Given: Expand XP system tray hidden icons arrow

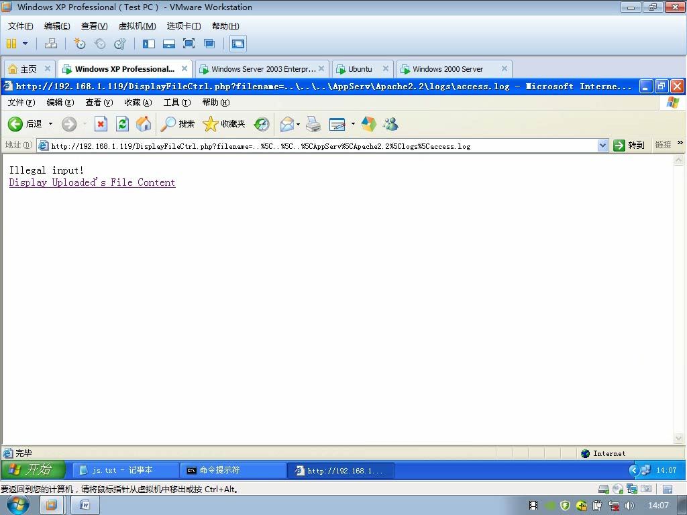Looking at the screenshot, I should pos(633,470).
